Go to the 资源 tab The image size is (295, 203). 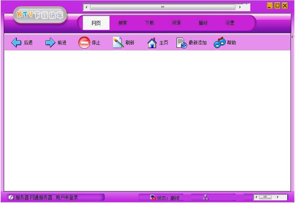pyautogui.click(x=177, y=23)
